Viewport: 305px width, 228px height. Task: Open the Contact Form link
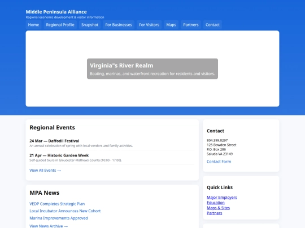219,162
